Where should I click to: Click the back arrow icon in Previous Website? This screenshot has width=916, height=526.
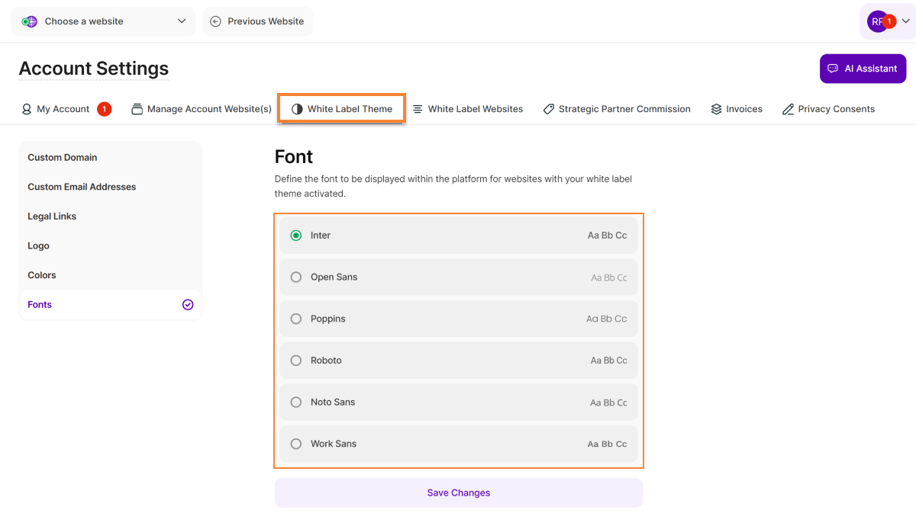pyautogui.click(x=215, y=21)
